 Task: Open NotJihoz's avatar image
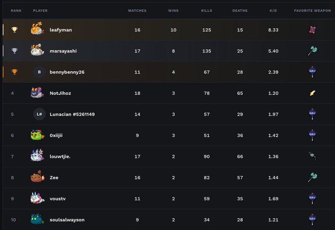[x=37, y=92]
